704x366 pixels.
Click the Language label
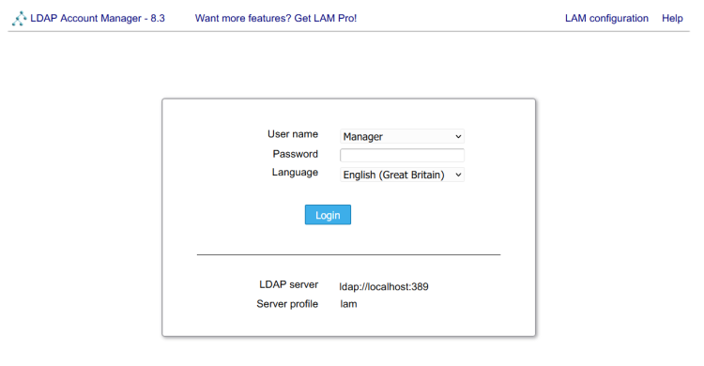point(295,173)
